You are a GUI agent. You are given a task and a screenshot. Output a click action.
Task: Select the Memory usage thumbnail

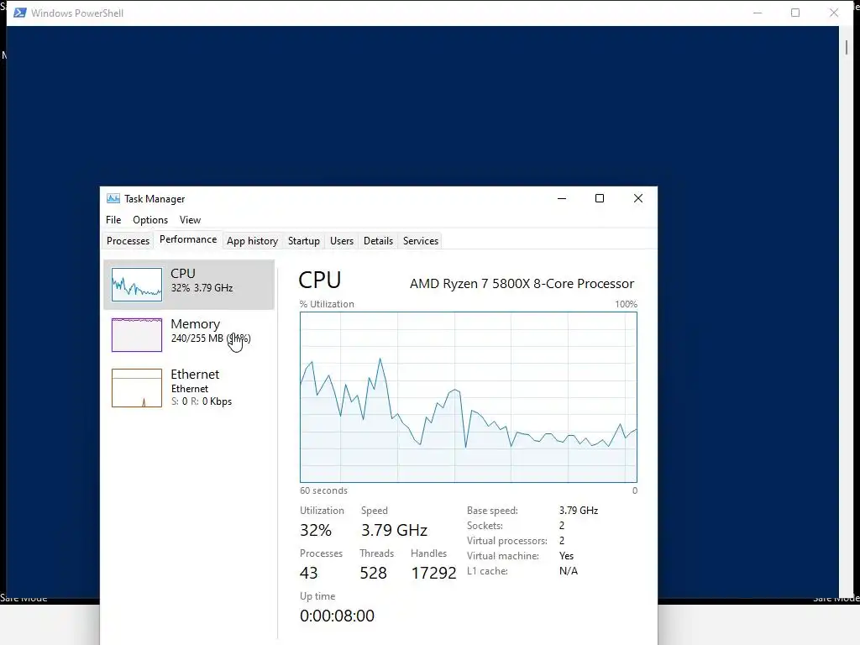pyautogui.click(x=137, y=334)
